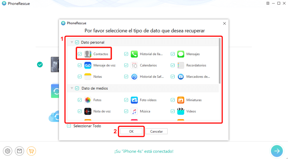The height and width of the screenshot is (159, 288).
Task: Click the orange Miniaturas icon
Action: click(x=181, y=100)
